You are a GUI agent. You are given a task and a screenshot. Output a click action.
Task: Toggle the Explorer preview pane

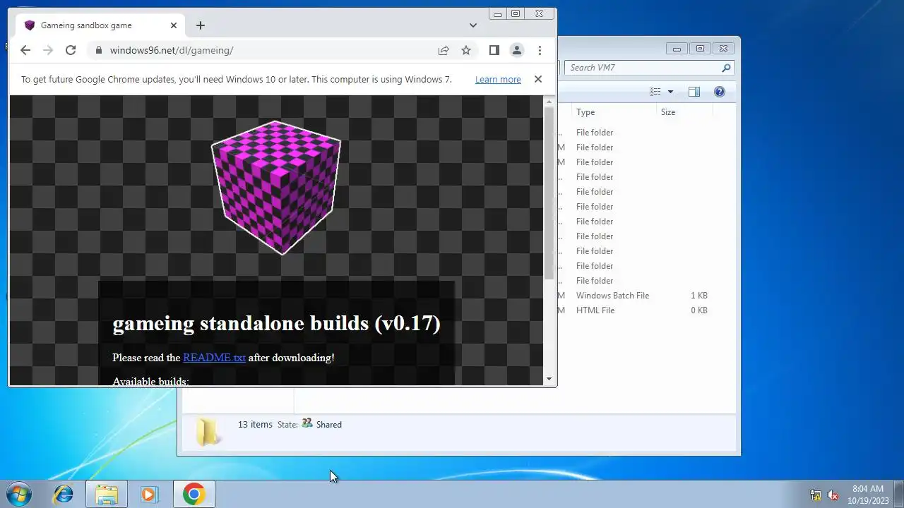694,92
